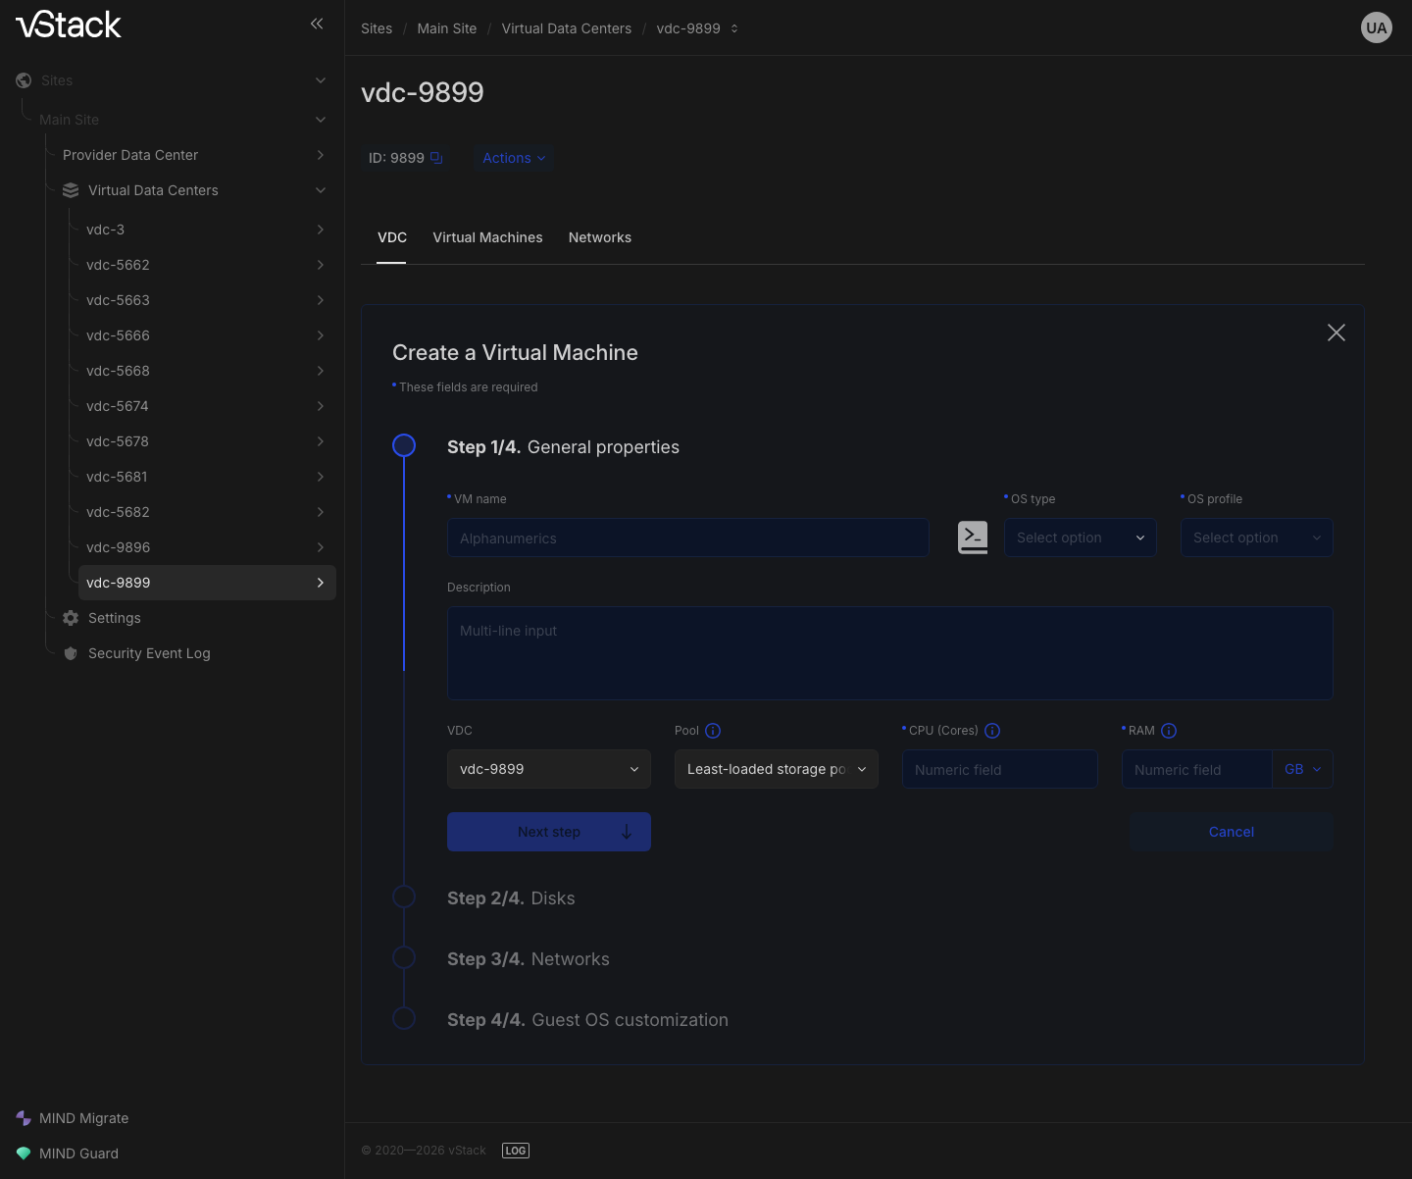1412x1179 pixels.
Task: Show CPU (Cores) info icon
Action: tap(992, 731)
